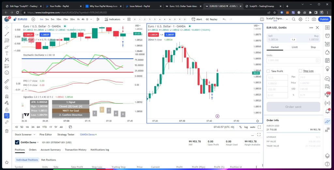This screenshot has height=170, width=334.
Task: Click the blue Publish button
Action: (324, 19)
